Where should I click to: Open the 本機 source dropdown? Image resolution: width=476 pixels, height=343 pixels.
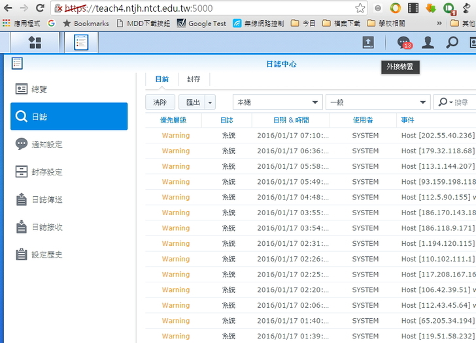click(x=277, y=102)
